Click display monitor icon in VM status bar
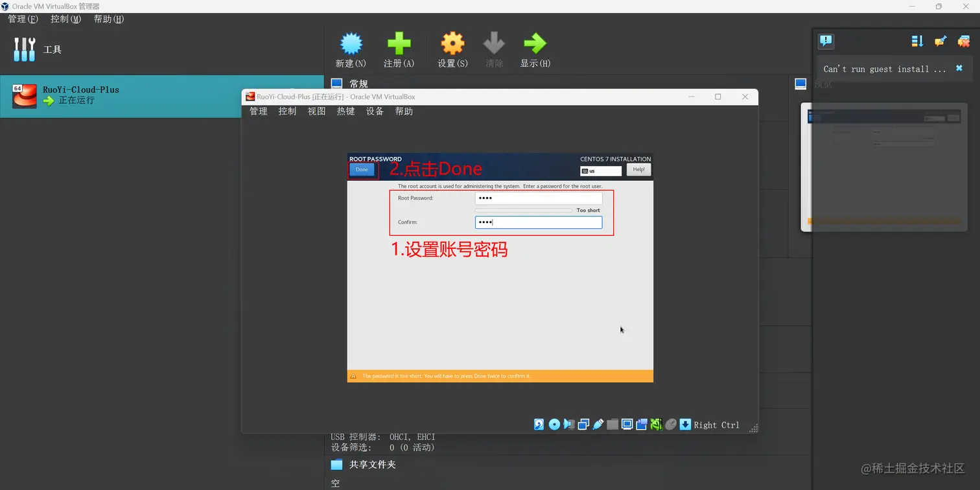 (x=627, y=425)
